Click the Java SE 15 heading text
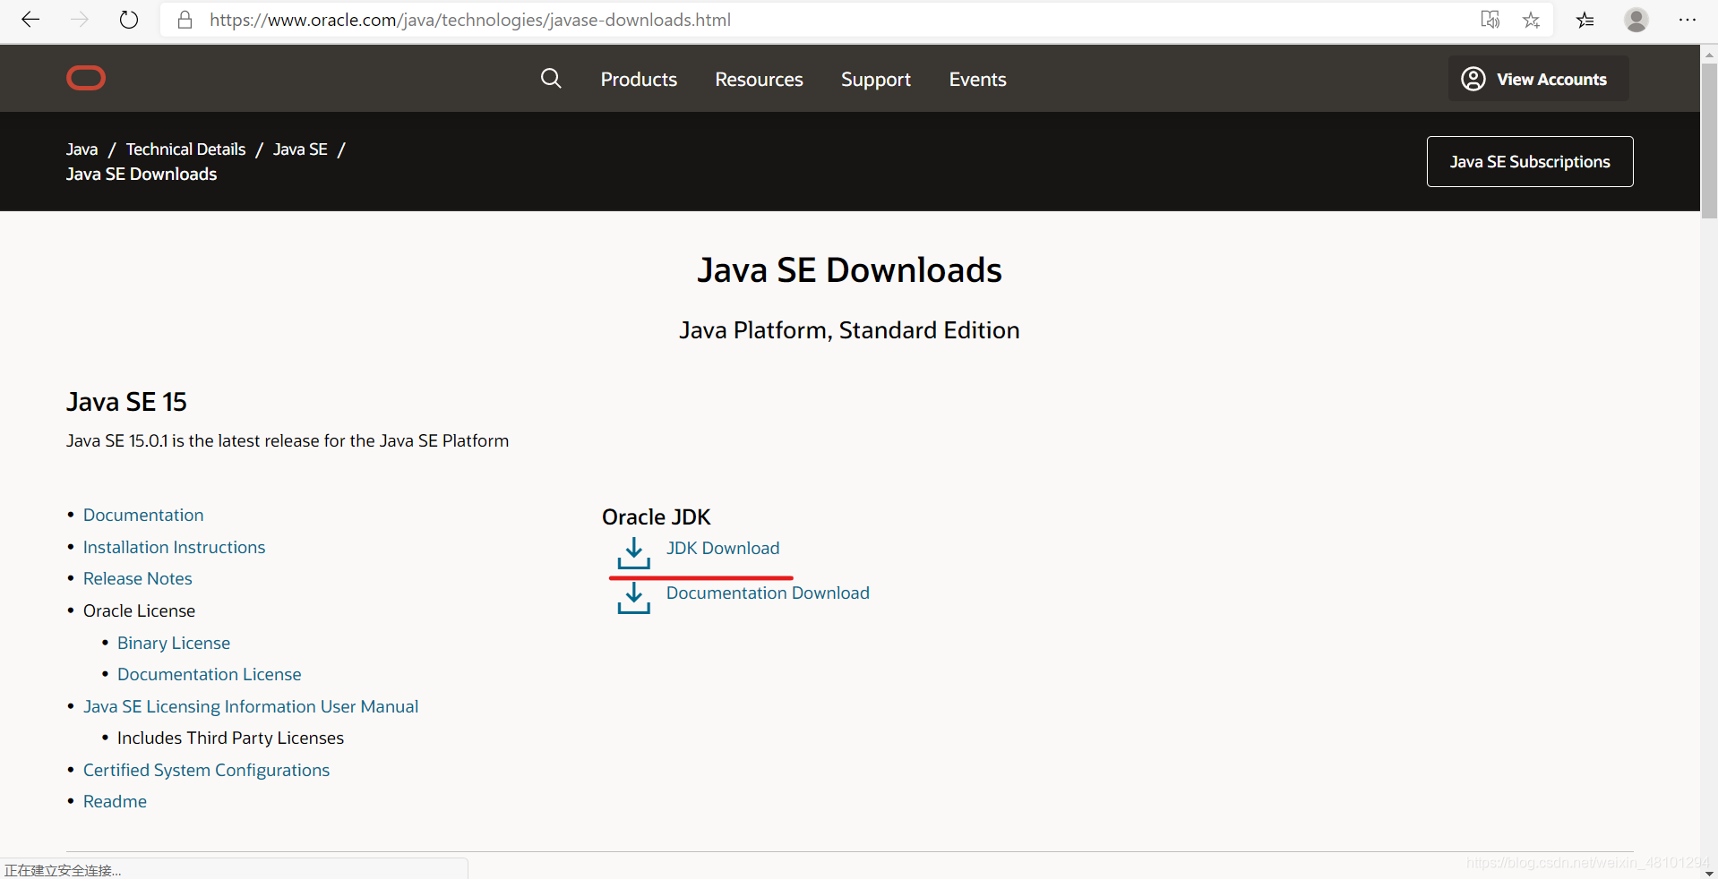 (126, 402)
